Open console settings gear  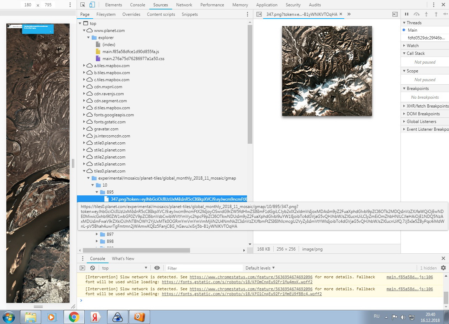point(443,268)
